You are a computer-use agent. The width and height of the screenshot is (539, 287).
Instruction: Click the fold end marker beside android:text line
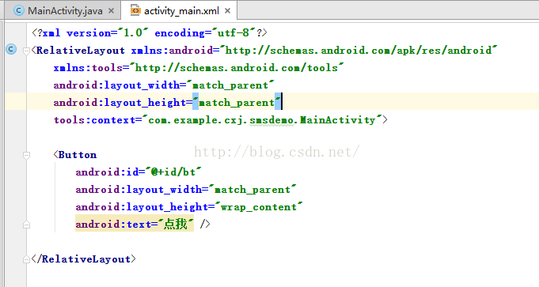pos(26,225)
